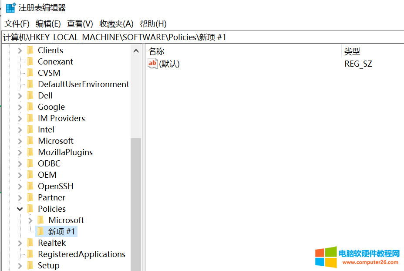Expand the Microsoft key under Policies
Screen dimensions: 404x271
pyautogui.click(x=30, y=220)
